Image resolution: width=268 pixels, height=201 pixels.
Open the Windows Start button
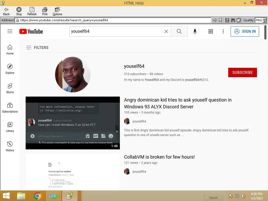click(x=6, y=196)
